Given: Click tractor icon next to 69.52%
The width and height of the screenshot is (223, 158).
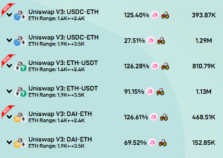Looking at the screenshot, I should pyautogui.click(x=163, y=142).
